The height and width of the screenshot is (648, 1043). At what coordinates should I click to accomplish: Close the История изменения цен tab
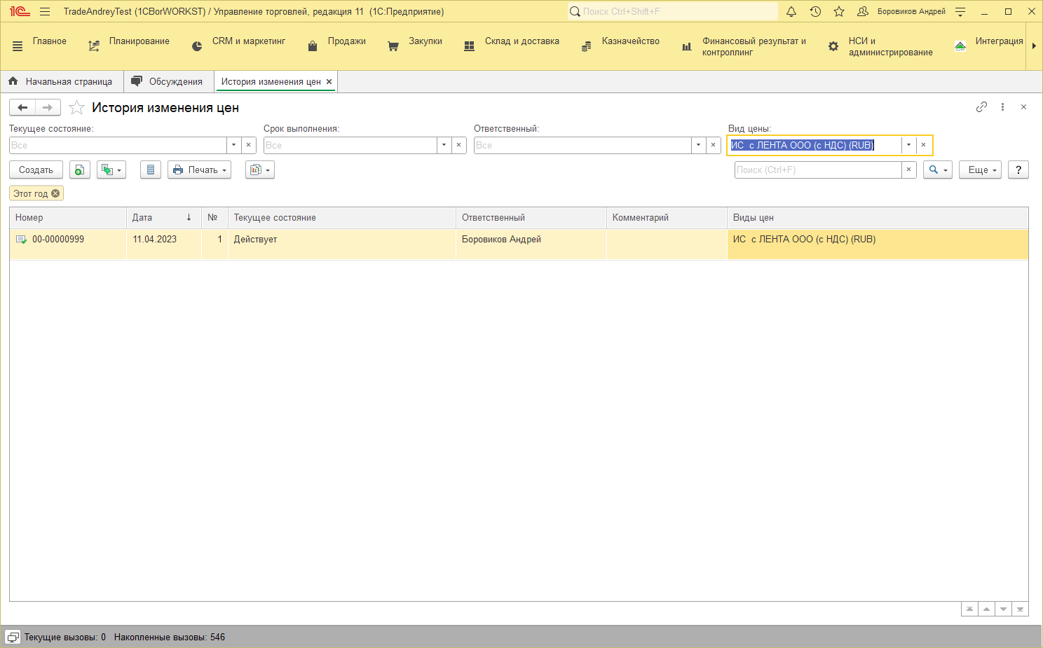pyautogui.click(x=329, y=82)
